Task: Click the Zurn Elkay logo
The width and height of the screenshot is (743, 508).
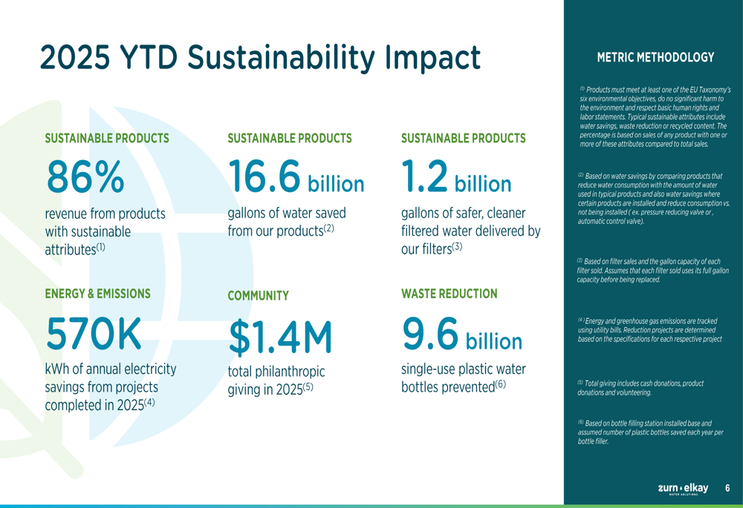Action: click(683, 488)
